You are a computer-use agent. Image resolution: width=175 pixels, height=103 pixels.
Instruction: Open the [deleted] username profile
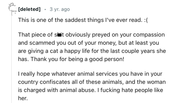coord(29,9)
